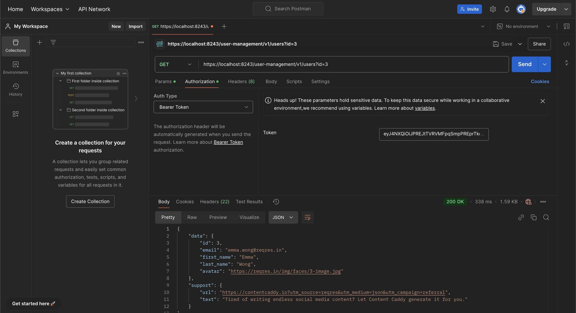
Task: Open the Cookies link
Action: (540, 82)
